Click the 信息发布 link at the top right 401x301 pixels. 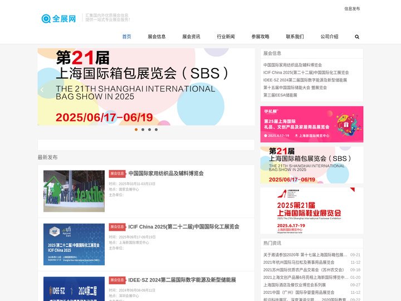tap(352, 9)
